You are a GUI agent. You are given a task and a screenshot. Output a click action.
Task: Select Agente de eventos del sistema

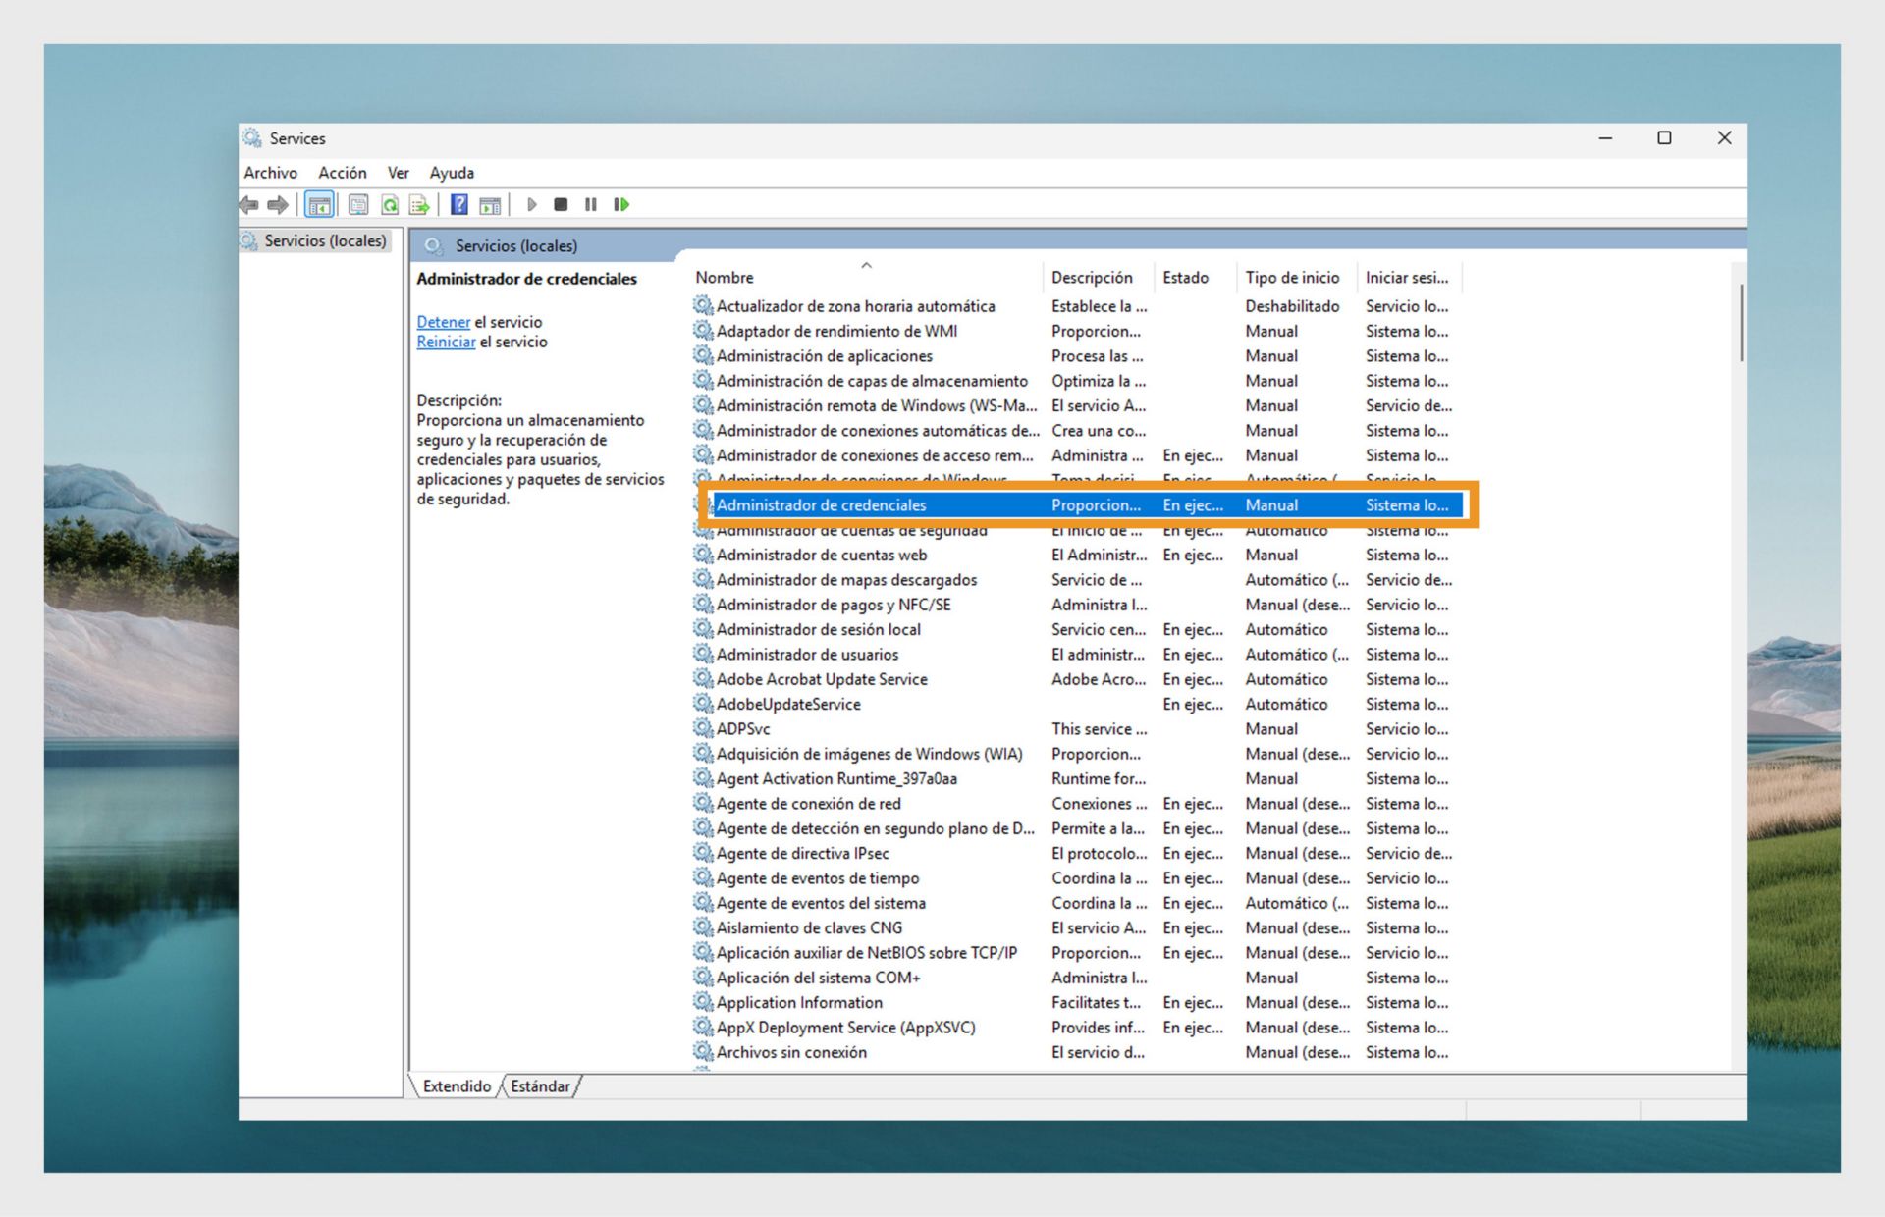point(821,903)
